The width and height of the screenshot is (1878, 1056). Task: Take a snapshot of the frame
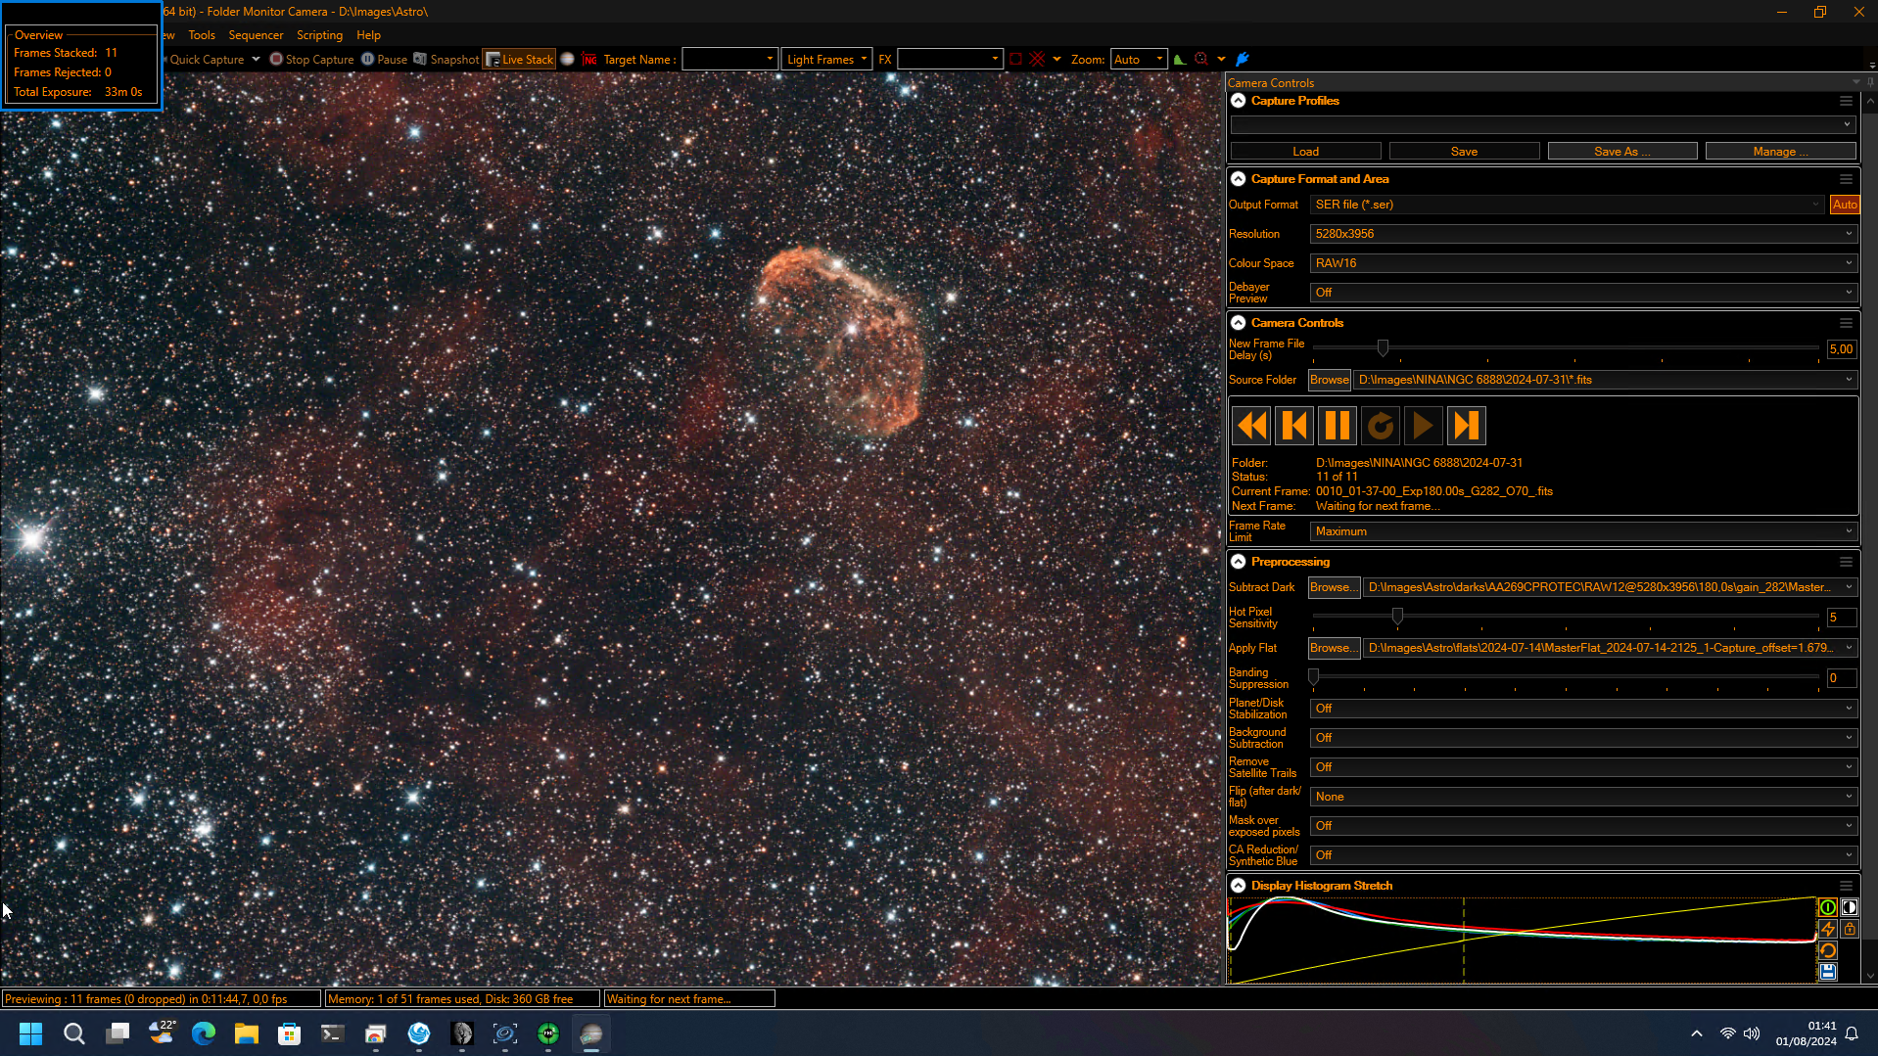(x=446, y=60)
